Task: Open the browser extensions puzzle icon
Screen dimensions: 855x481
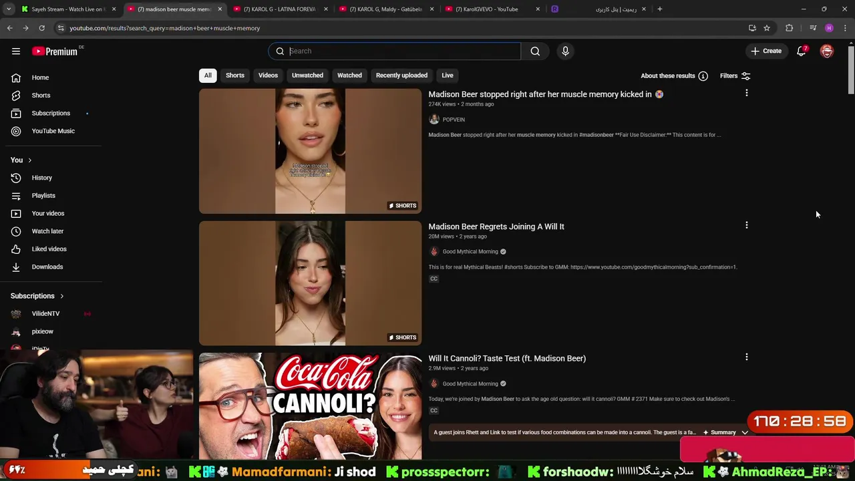Action: click(x=789, y=28)
